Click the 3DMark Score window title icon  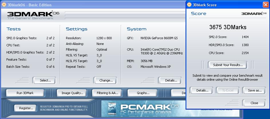click(189, 5)
